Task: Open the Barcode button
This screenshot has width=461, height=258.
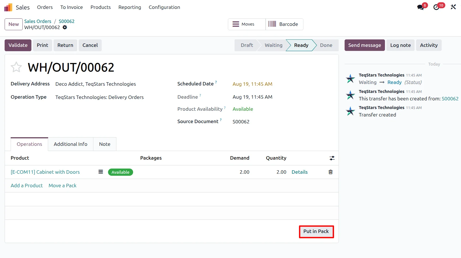Action: [284, 24]
